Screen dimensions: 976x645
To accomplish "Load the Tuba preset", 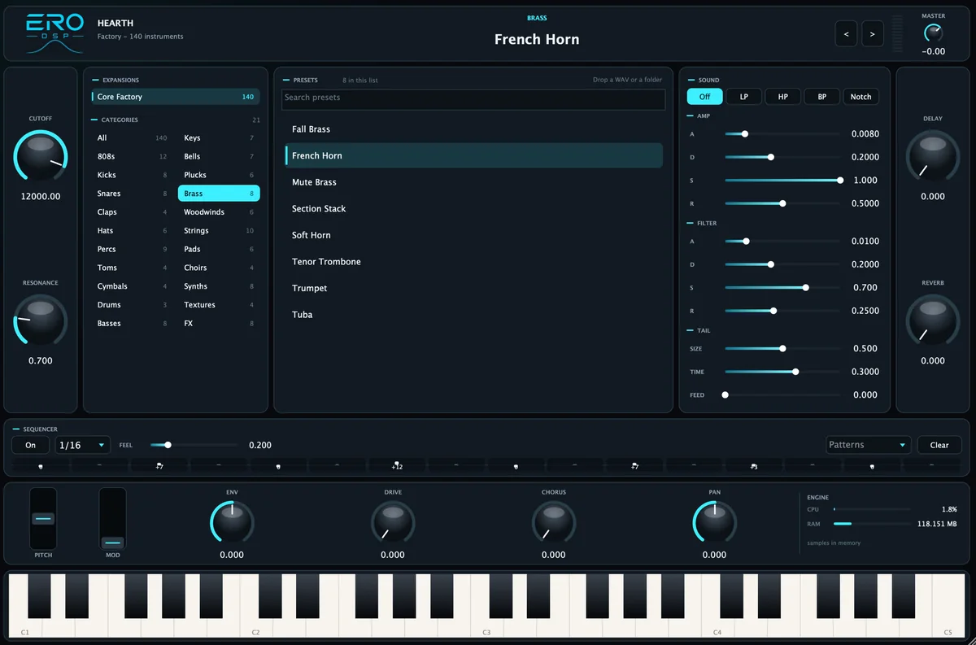I will coord(474,315).
